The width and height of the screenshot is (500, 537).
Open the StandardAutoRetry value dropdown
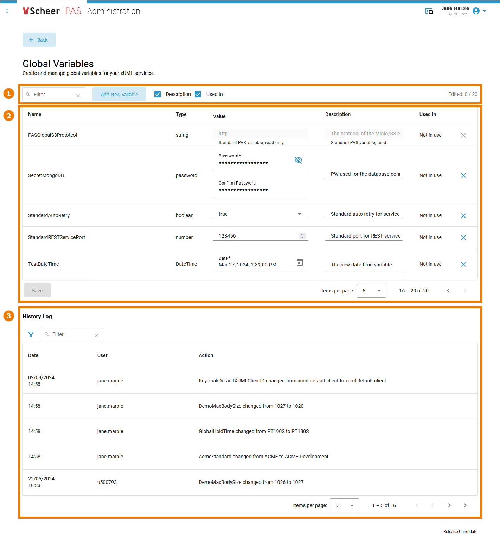299,214
